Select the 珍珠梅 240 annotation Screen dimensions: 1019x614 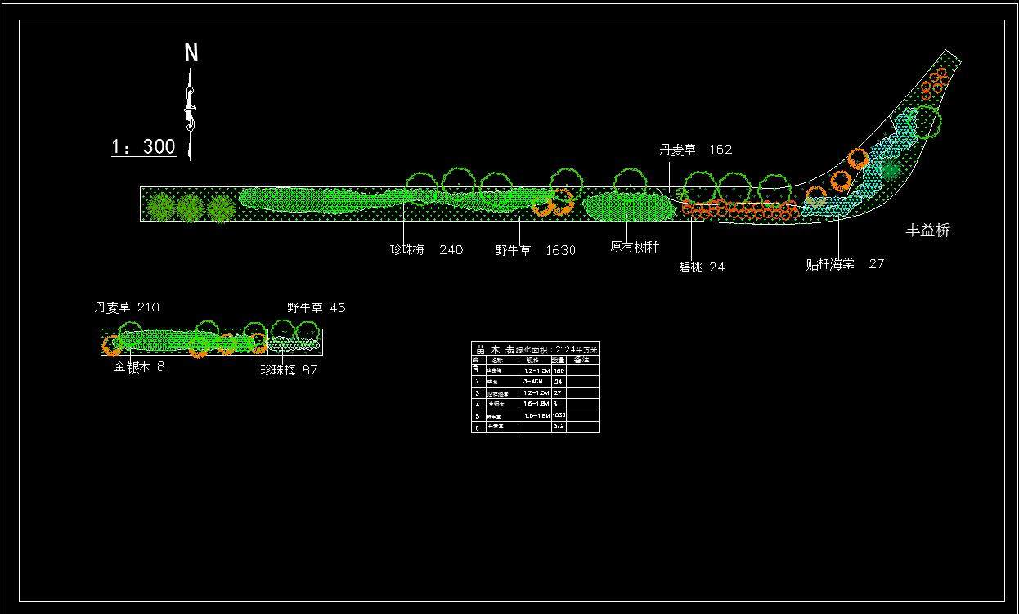point(425,250)
